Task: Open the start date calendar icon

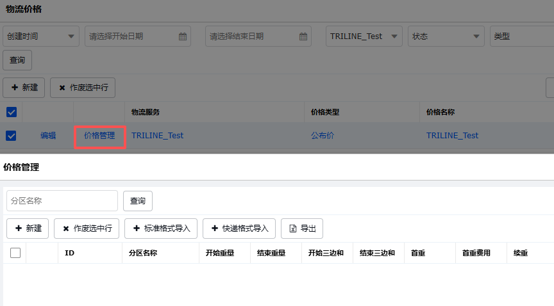Action: [183, 36]
